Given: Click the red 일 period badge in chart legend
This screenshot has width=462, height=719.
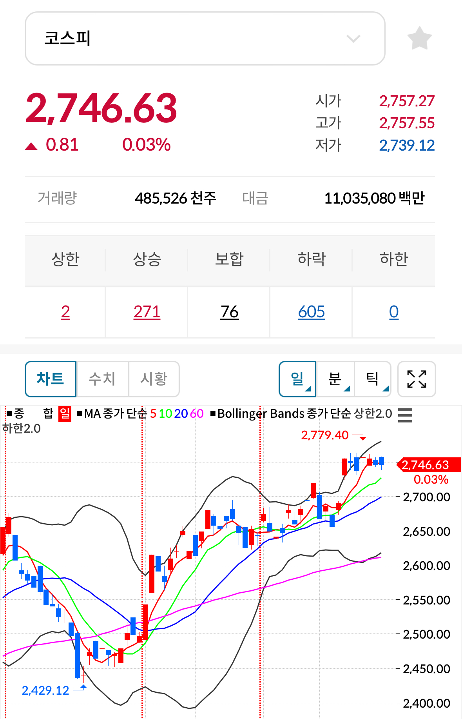Looking at the screenshot, I should pyautogui.click(x=65, y=414).
